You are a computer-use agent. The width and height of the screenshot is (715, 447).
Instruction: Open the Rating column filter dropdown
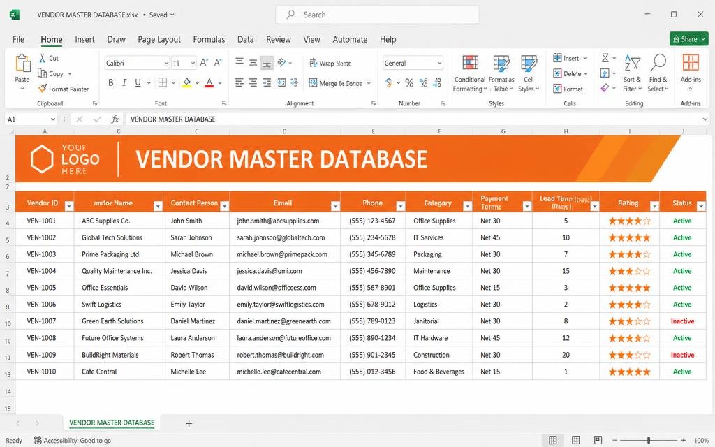[x=654, y=207]
